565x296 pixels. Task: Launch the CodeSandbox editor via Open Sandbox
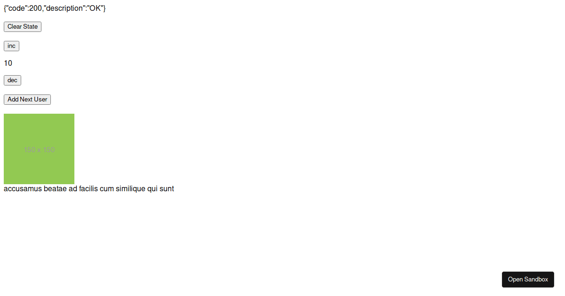528,280
